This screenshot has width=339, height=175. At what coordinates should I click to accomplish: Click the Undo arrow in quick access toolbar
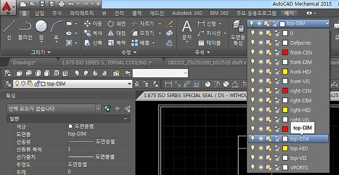[x=71, y=4]
